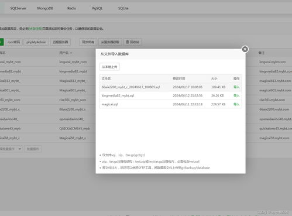292x216 pixels.
Task: Select username Magicai613_mybt_
Action: (73, 81)
